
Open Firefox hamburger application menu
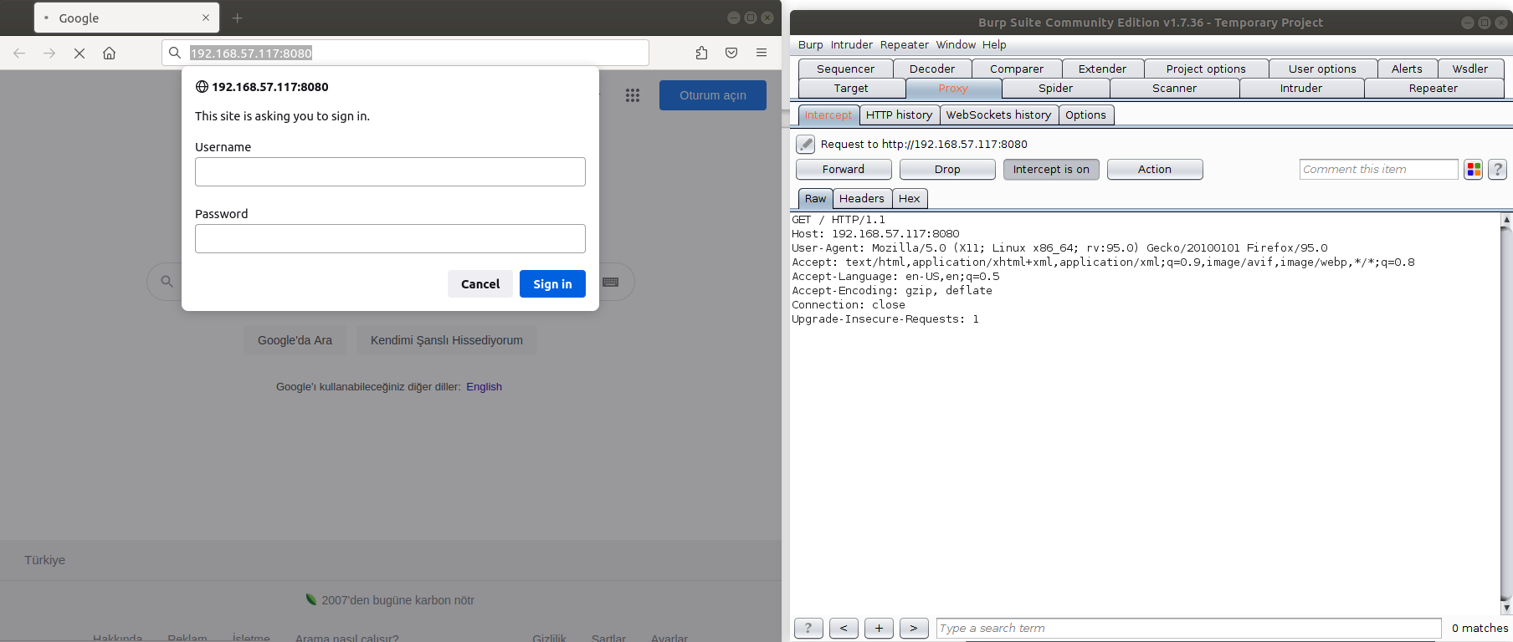click(762, 53)
